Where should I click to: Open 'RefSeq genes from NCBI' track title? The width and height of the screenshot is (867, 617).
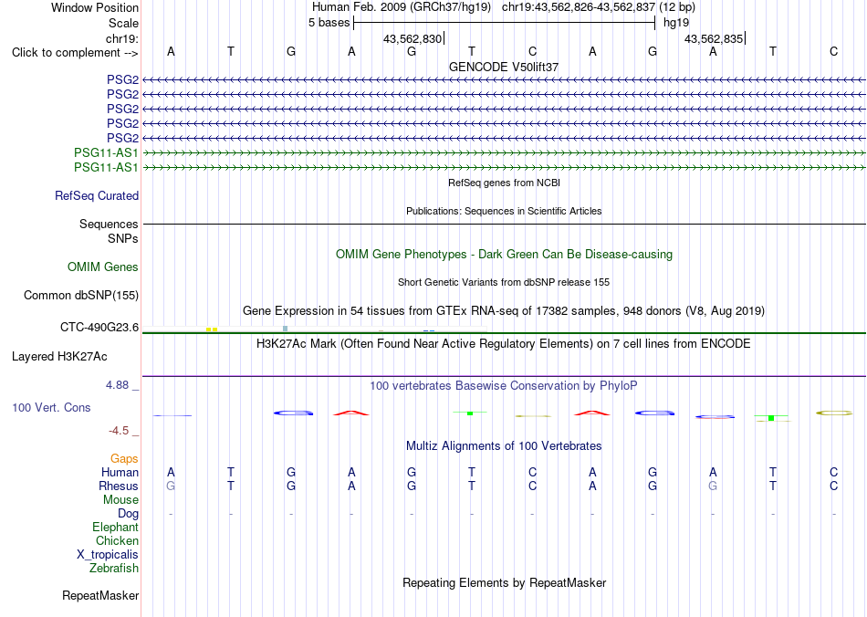click(x=505, y=183)
